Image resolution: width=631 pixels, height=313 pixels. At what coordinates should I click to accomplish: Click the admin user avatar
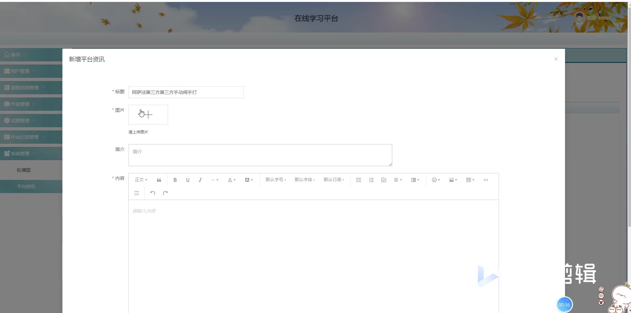pos(579,18)
